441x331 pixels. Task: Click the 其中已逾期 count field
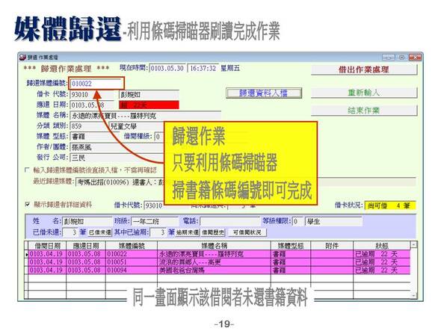pos(158,232)
